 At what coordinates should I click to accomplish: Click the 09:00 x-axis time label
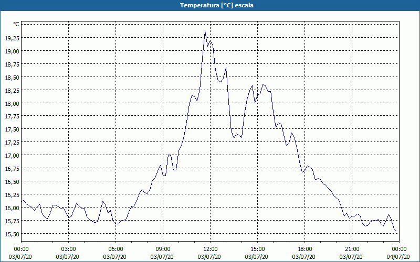(x=163, y=249)
